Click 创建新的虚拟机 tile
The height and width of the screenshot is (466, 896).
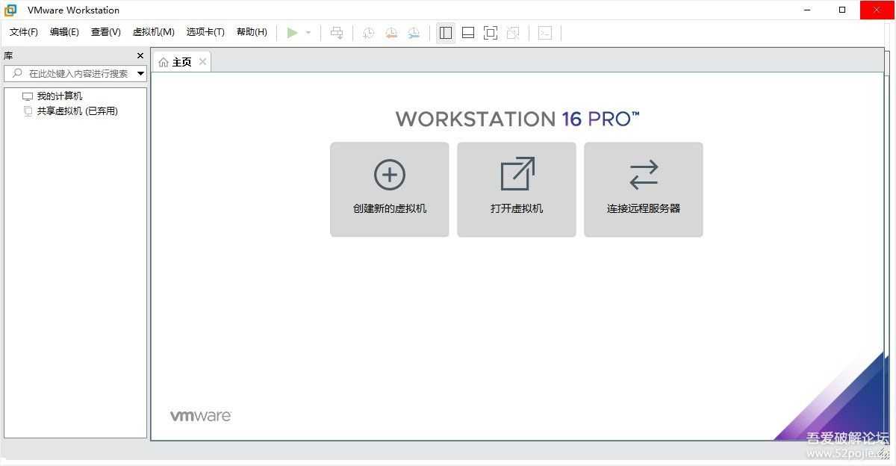point(390,190)
